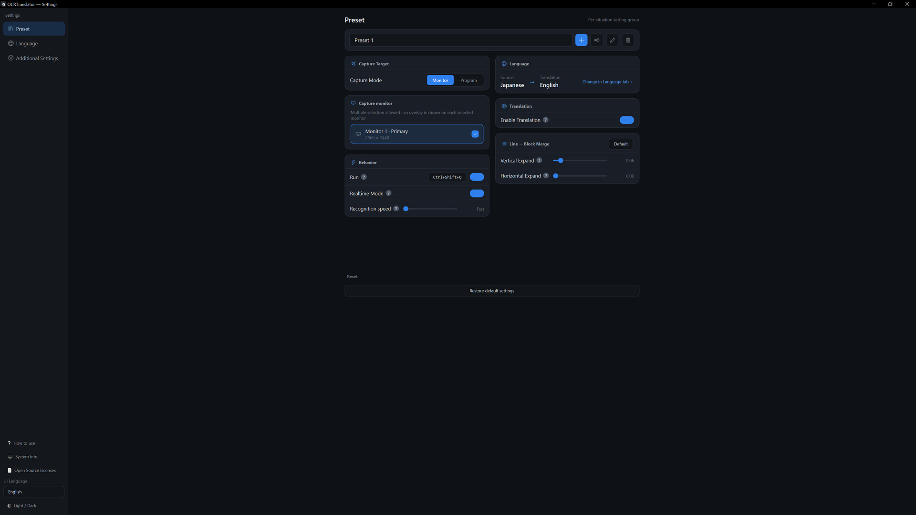Click the Fast recognition speed label
The width and height of the screenshot is (916, 515).
480,209
